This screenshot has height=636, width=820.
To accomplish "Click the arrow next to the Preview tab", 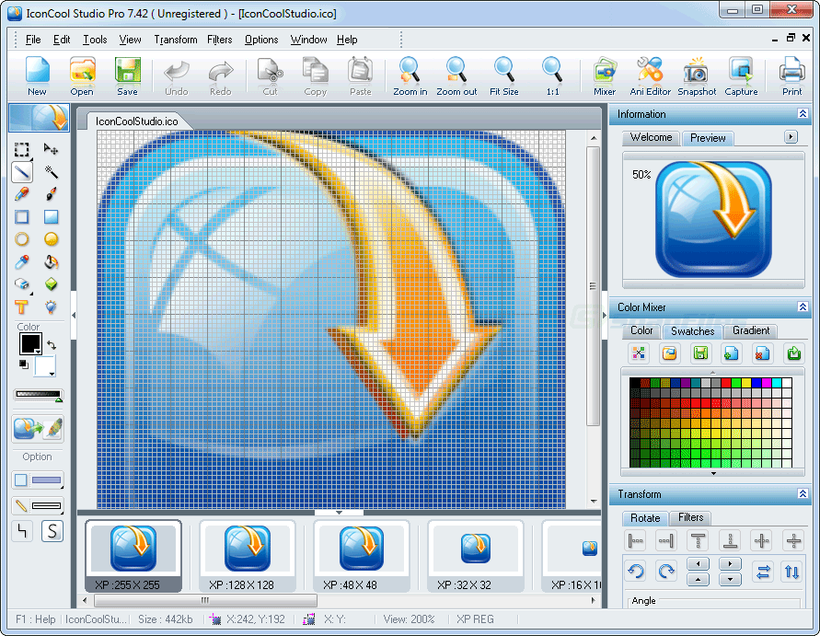I will pyautogui.click(x=790, y=137).
